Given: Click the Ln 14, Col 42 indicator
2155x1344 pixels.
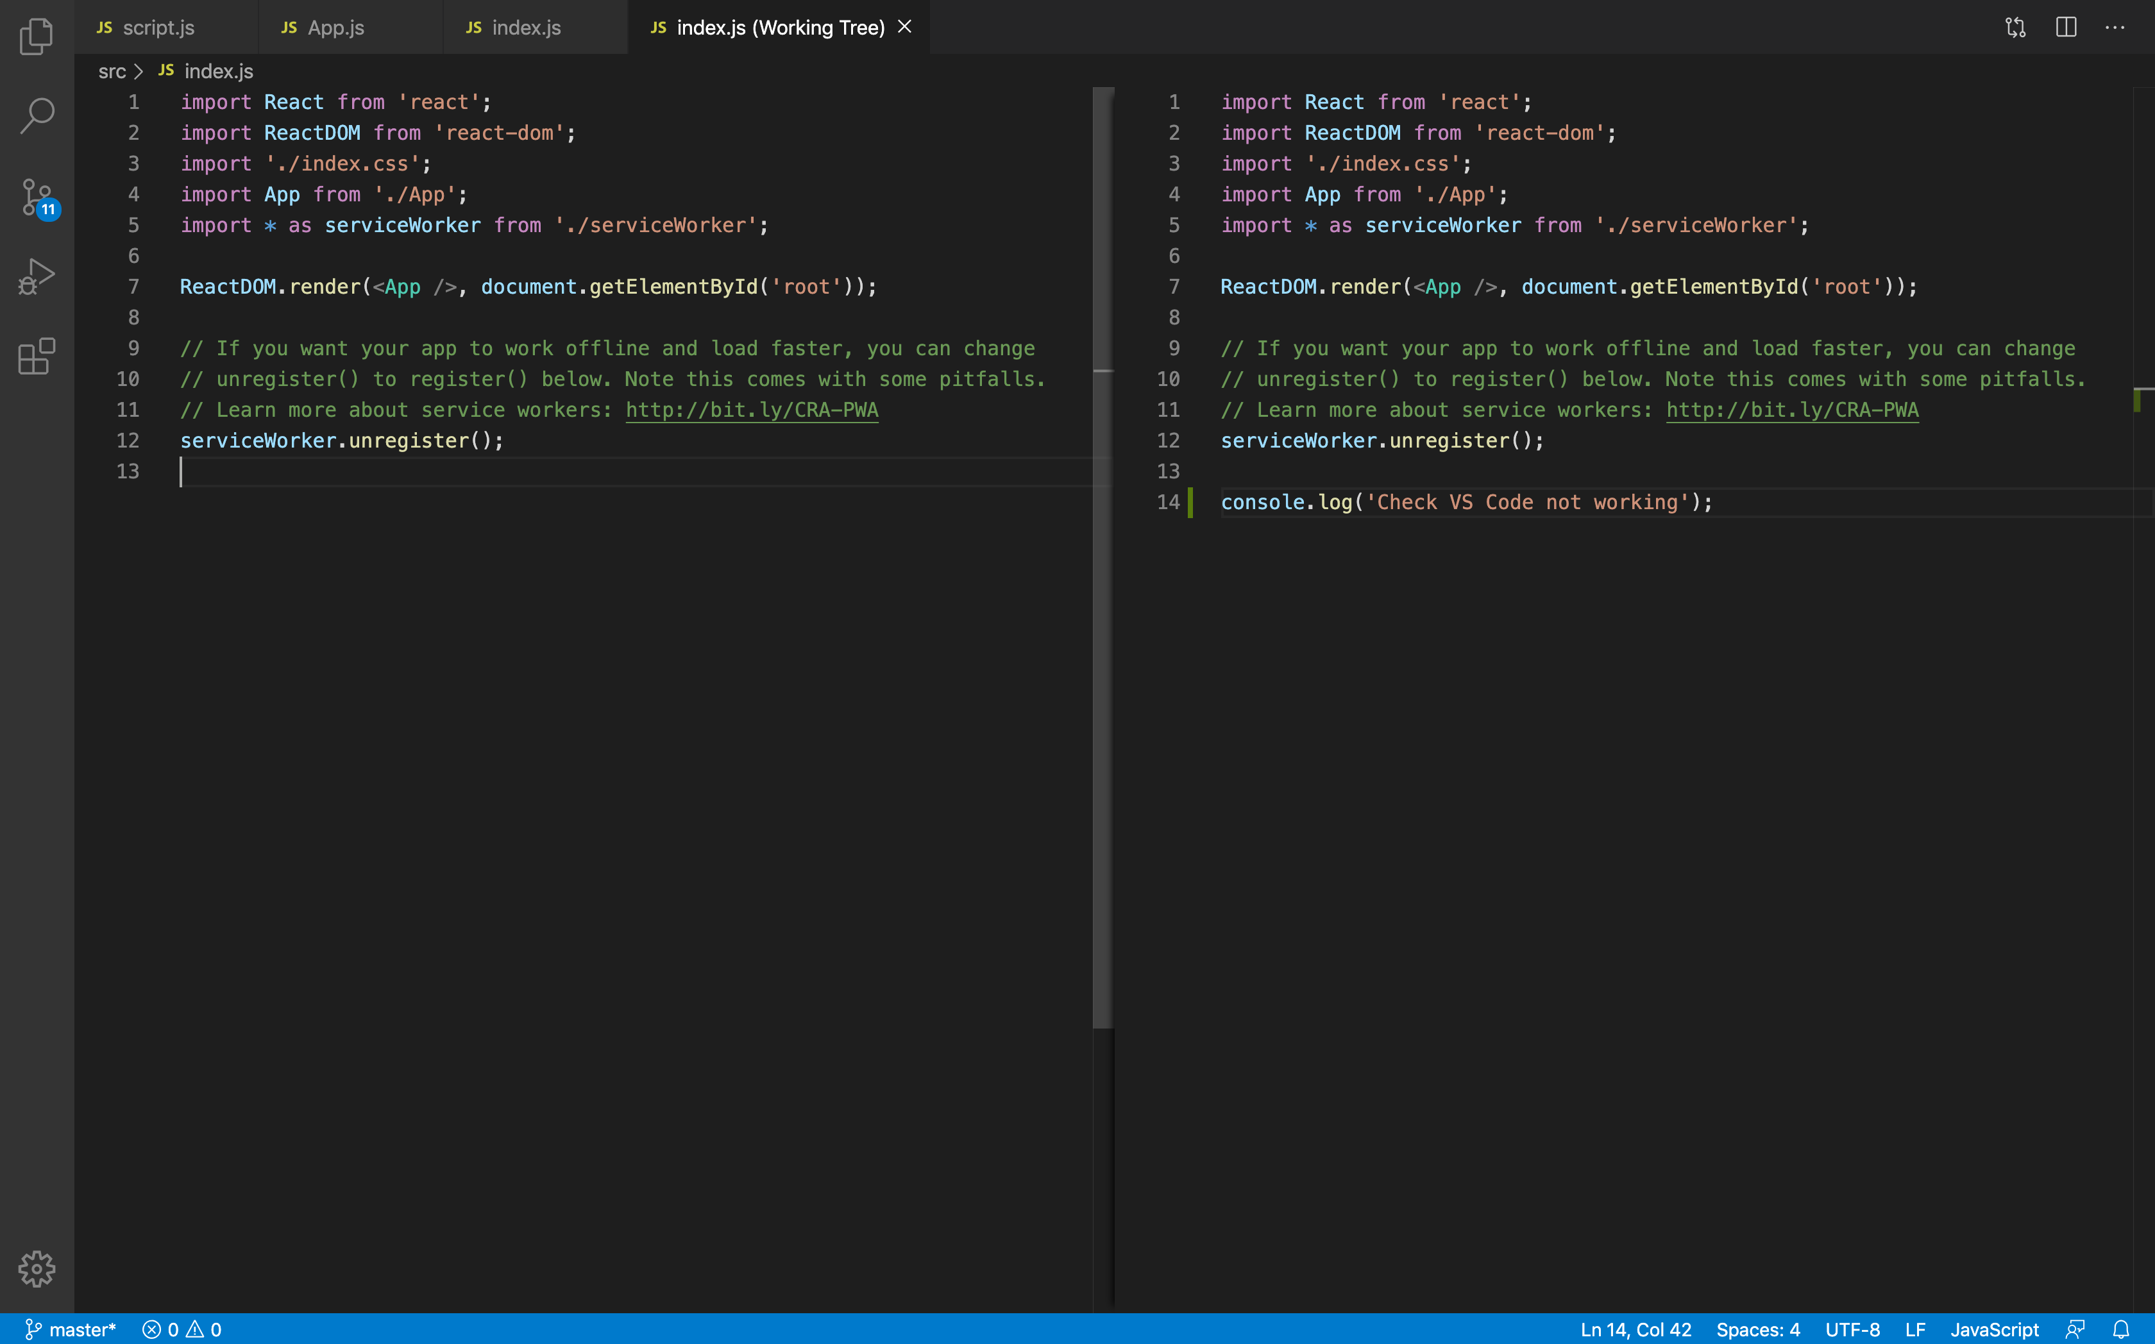Looking at the screenshot, I should [x=1634, y=1328].
